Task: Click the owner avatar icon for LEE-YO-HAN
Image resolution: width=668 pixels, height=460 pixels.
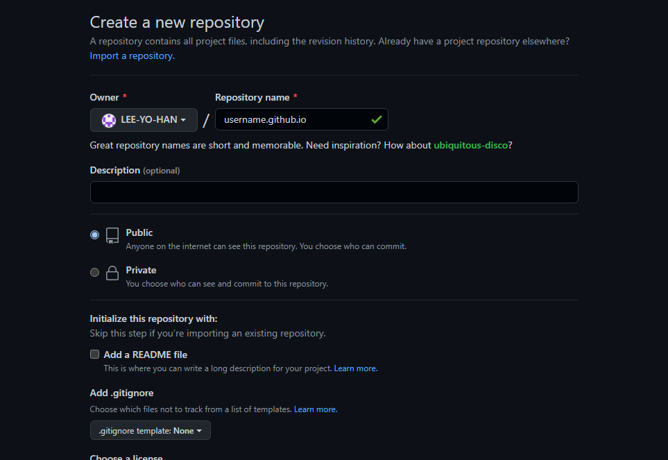Action: [109, 120]
